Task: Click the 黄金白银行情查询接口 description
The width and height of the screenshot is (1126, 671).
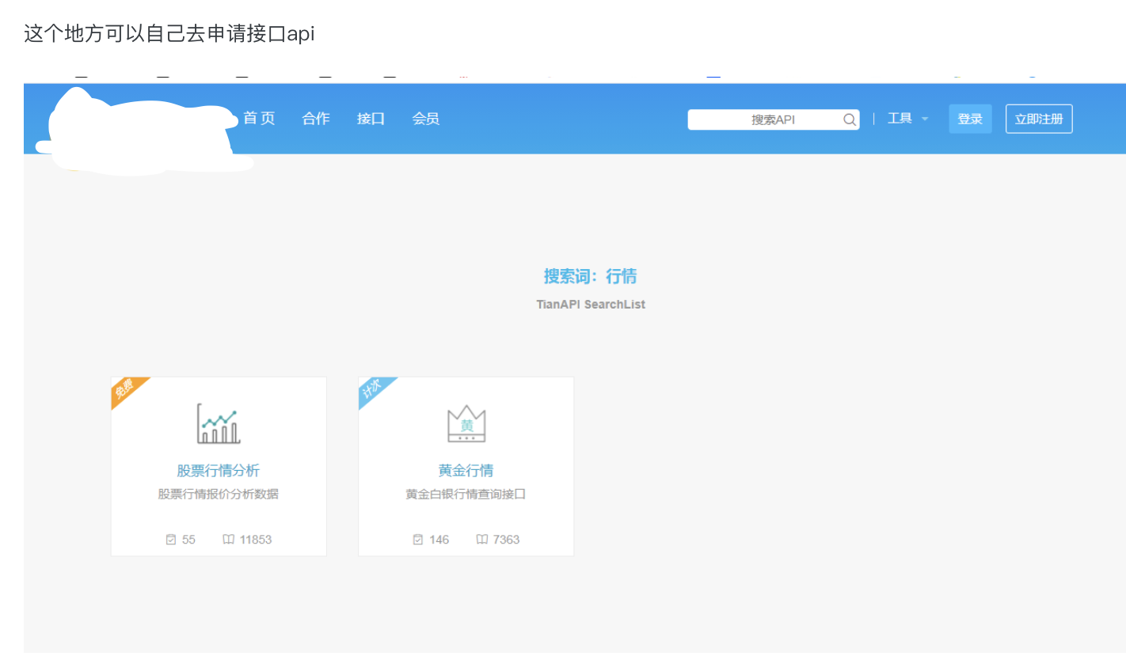Action: point(466,495)
